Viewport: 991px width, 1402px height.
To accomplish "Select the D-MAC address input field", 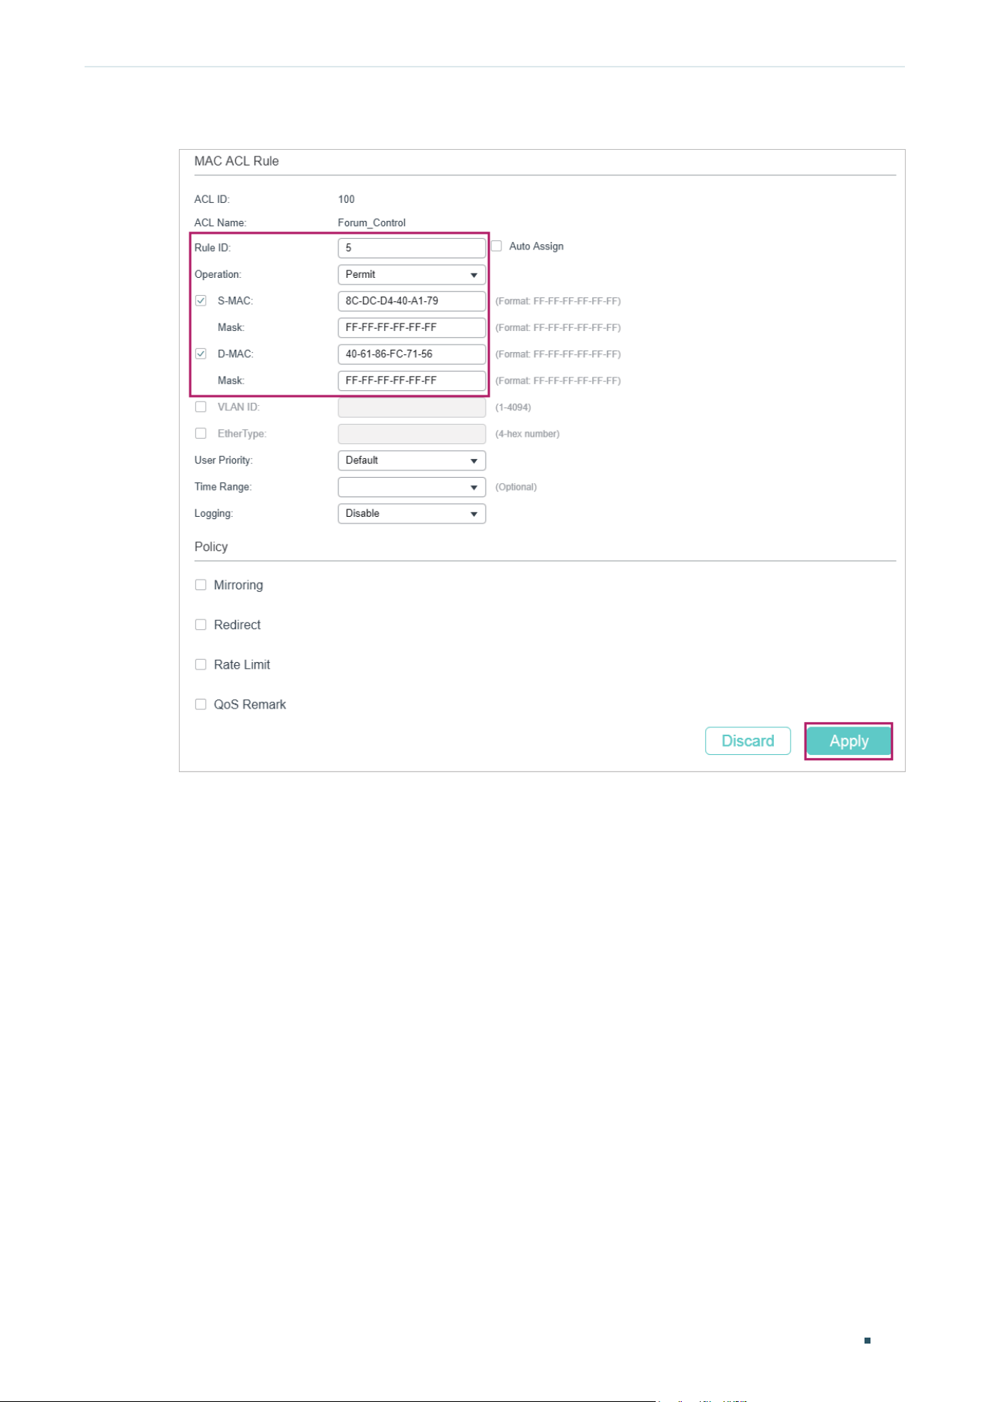I will tap(412, 354).
